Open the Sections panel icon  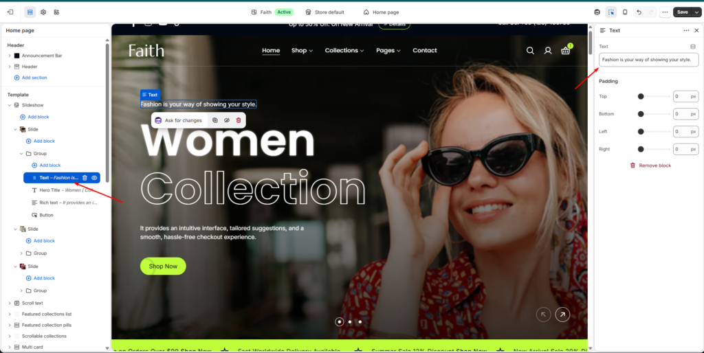[x=30, y=12]
